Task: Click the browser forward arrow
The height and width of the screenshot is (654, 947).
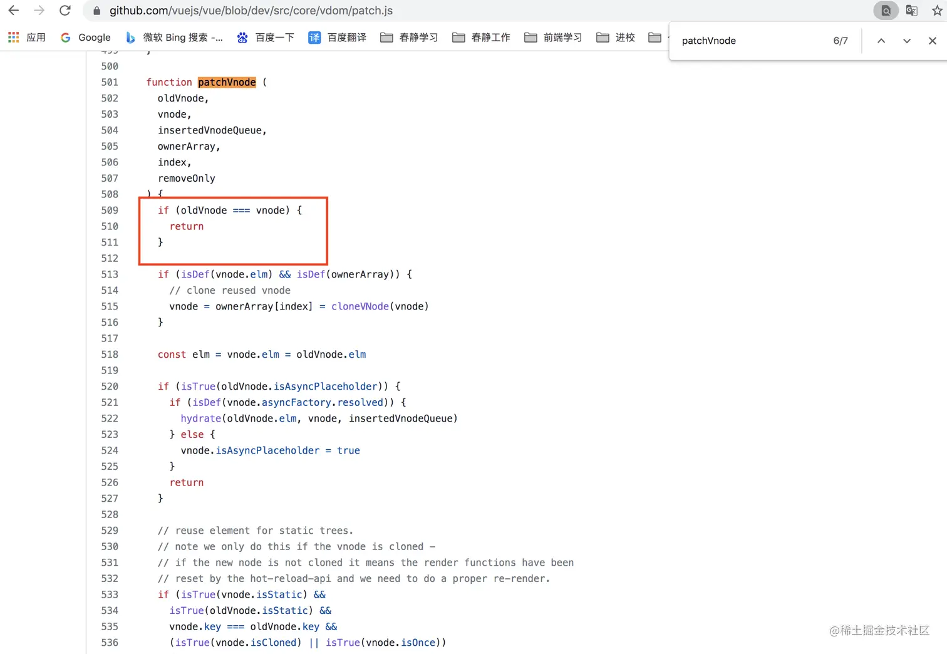Action: point(39,11)
